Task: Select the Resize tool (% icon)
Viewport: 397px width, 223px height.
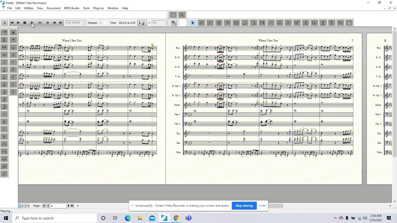Action: pyautogui.click(x=340, y=23)
